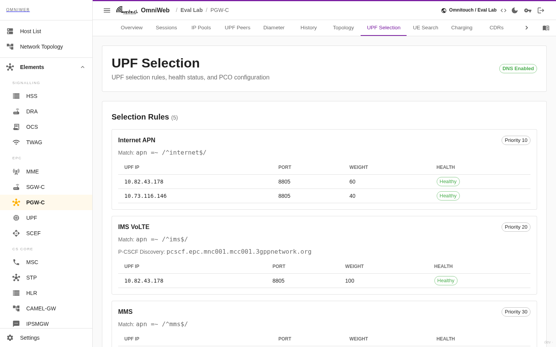The height and width of the screenshot is (347, 556).
Task: Click P-CSCF discovery hostname text
Action: (x=239, y=252)
